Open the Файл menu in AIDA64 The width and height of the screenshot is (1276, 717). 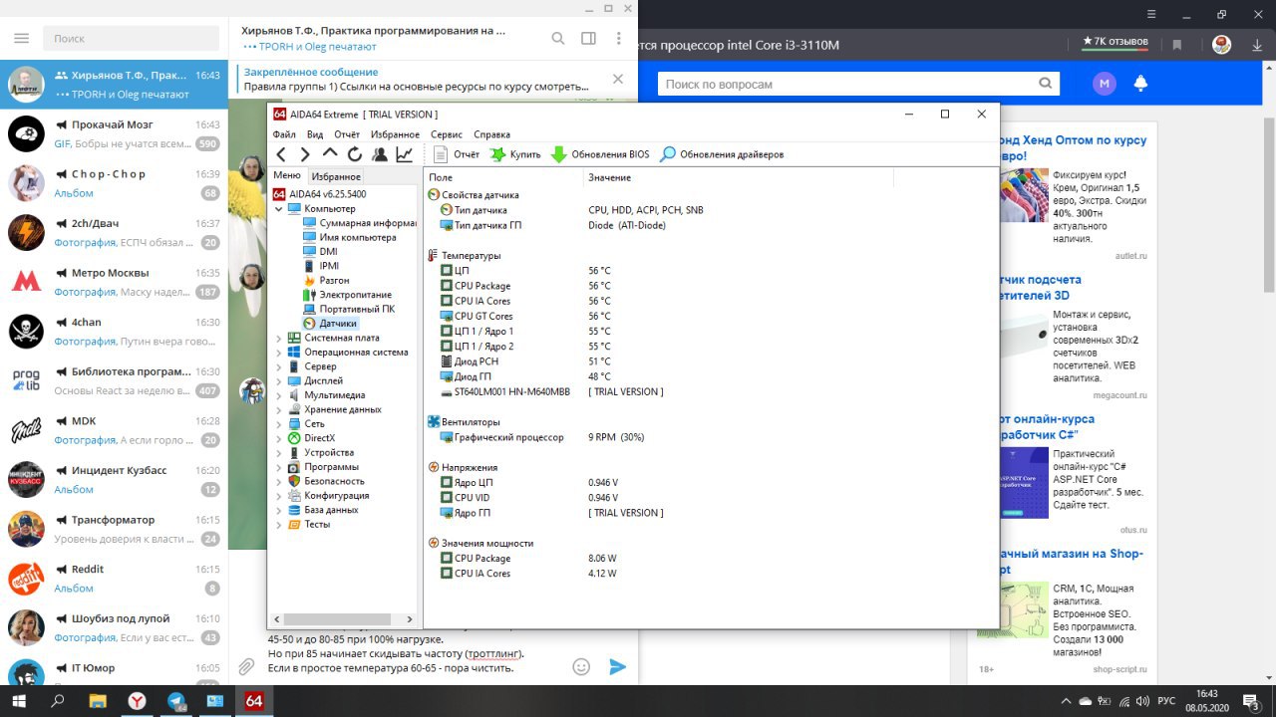tap(284, 134)
